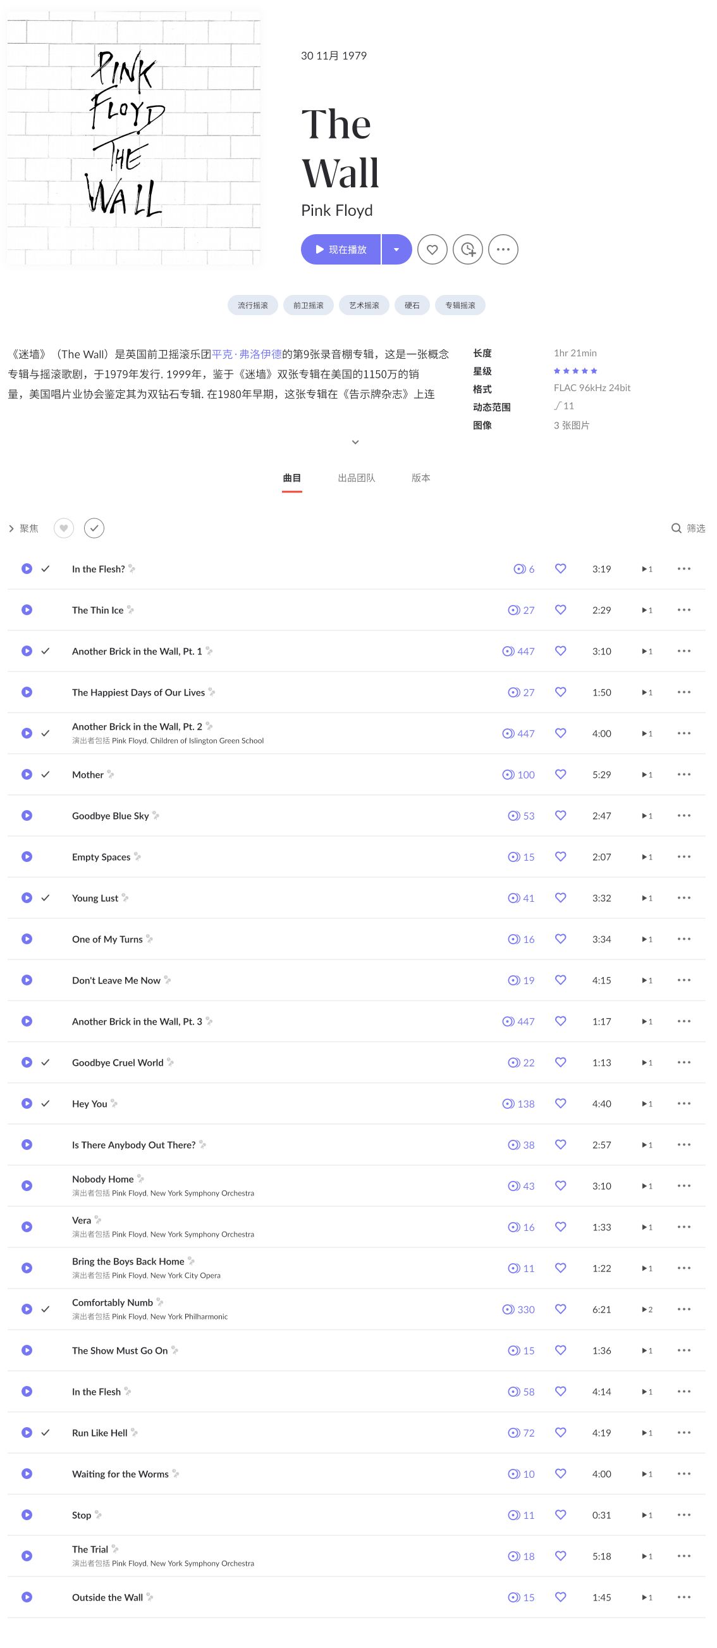Toggle the picked tracks checkmark filter
Image resolution: width=717 pixels, height=1648 pixels.
94,528
